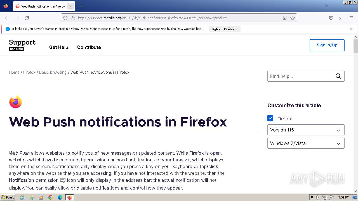Click the page scrollbar up arrow
Viewport: 358px width, 201px height.
pos(356,37)
